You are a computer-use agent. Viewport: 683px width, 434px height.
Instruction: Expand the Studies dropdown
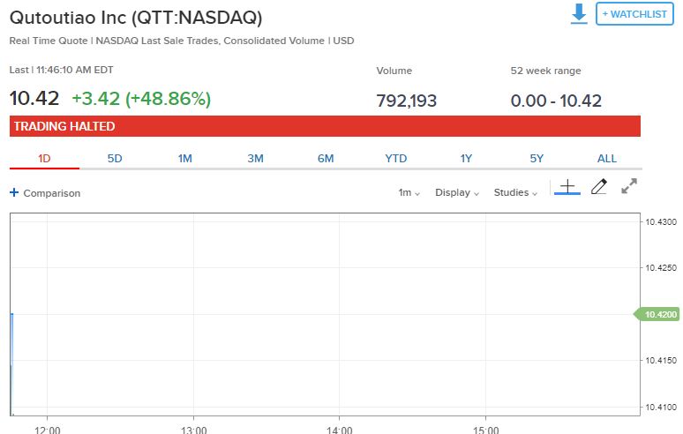[515, 193]
